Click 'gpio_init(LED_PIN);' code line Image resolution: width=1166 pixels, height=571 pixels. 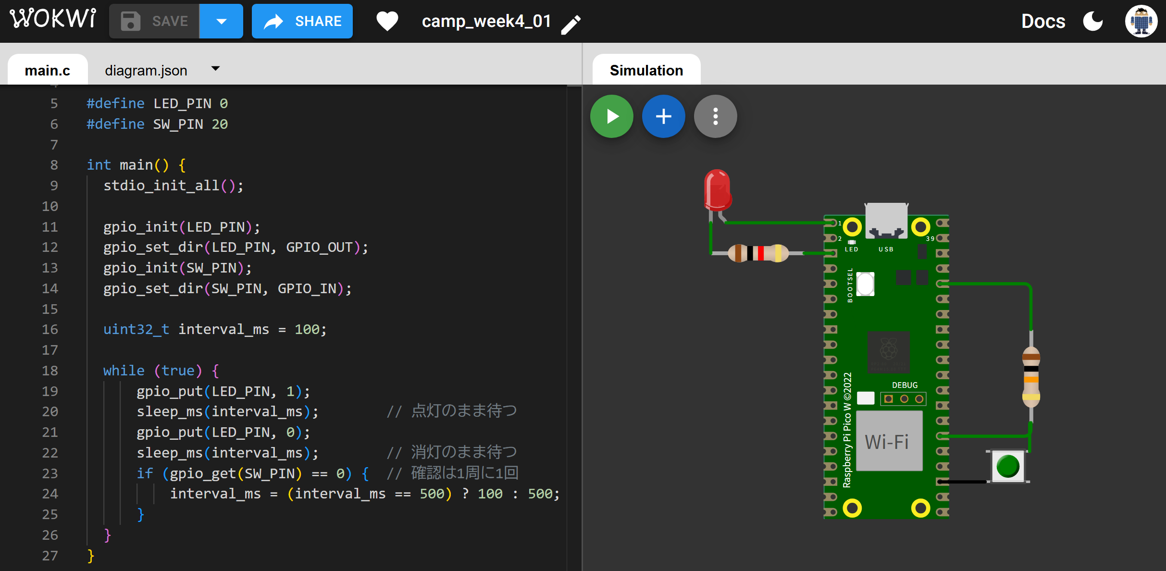[182, 227]
